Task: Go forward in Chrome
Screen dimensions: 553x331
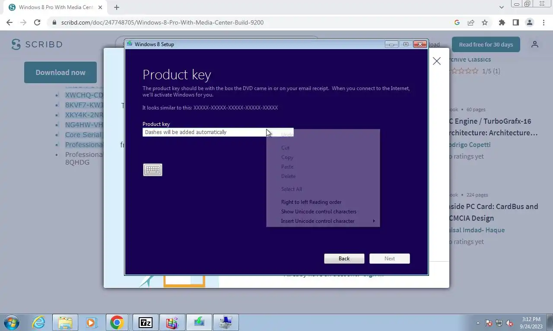Action: pyautogui.click(x=23, y=22)
